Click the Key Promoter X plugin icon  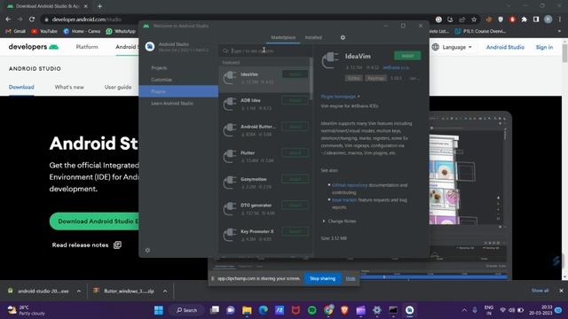[230, 235]
